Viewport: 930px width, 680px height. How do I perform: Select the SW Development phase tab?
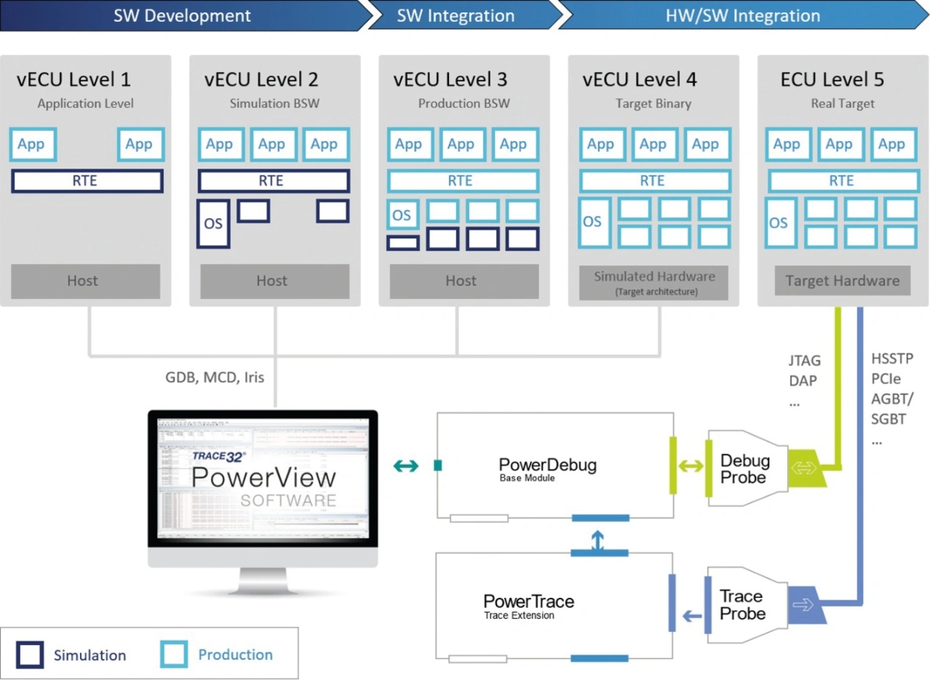tap(182, 15)
